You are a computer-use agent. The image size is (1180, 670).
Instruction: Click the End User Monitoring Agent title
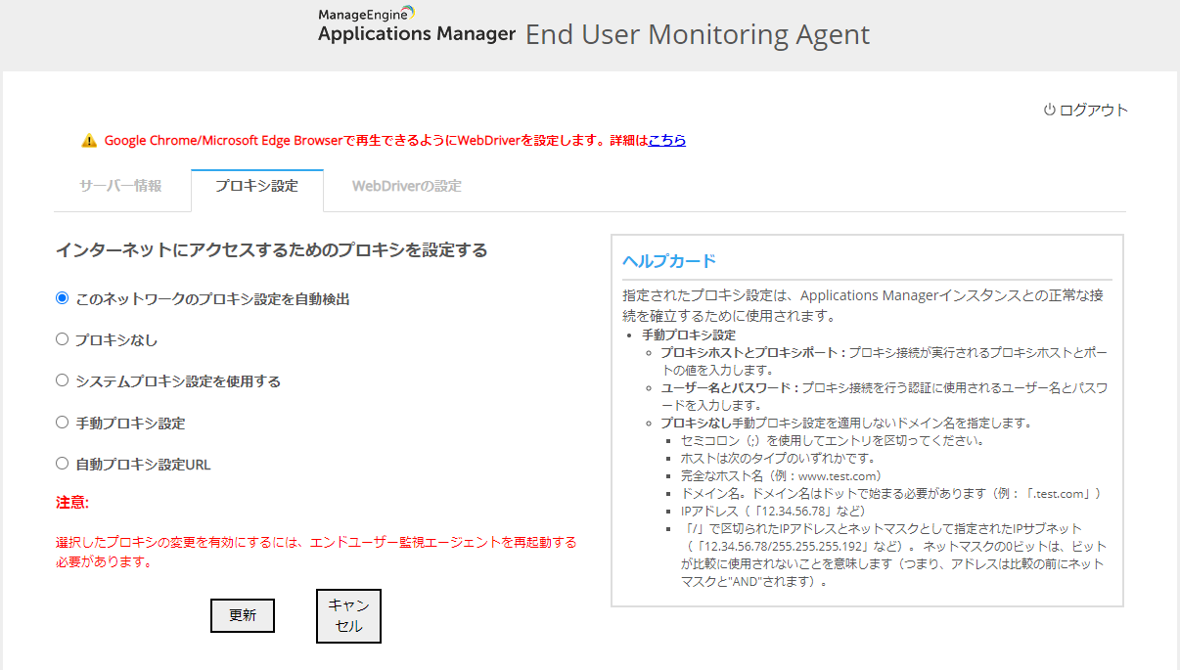coord(698,34)
